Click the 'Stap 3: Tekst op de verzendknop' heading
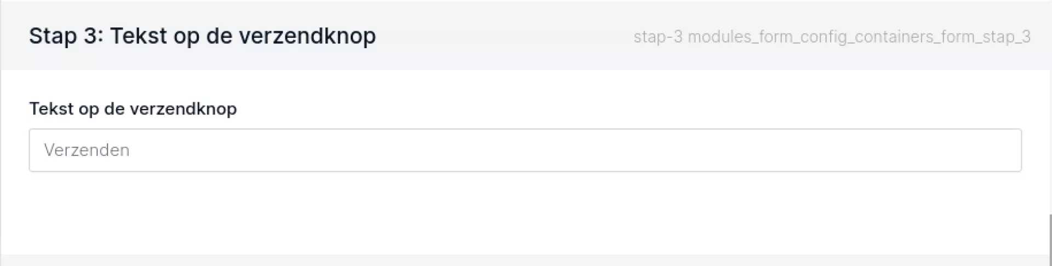 (202, 36)
